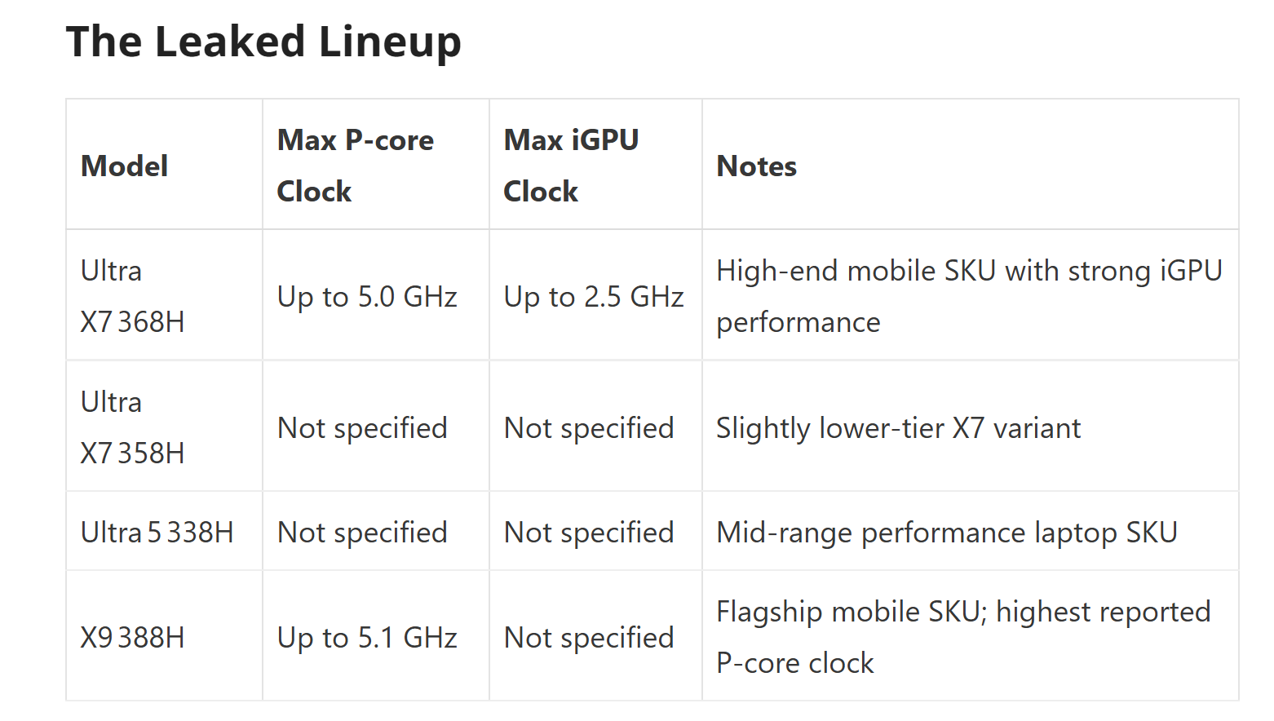The width and height of the screenshot is (1274, 721).
Task: Click P-core "Not specified" in Ultra 5 338H row
Action: coord(362,533)
